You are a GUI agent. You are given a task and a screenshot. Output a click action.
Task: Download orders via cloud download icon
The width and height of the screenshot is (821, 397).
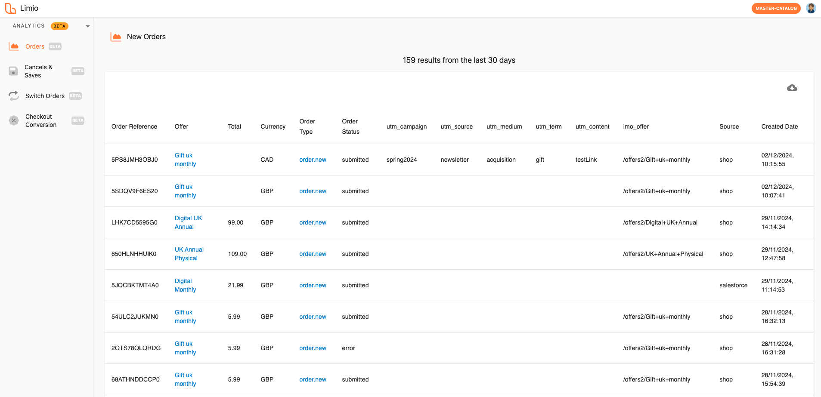[792, 88]
